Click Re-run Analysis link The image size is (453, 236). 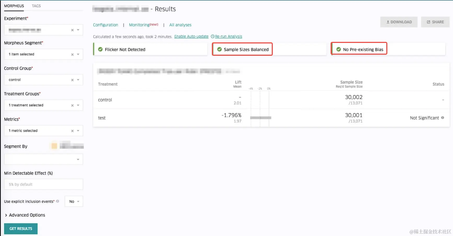click(x=226, y=36)
